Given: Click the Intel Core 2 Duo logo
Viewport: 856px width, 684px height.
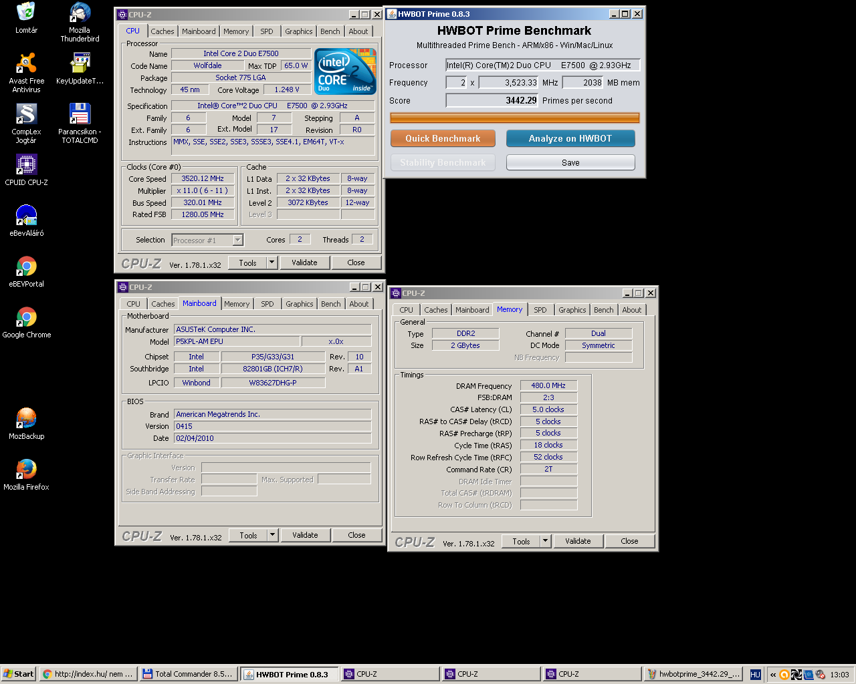Looking at the screenshot, I should coord(345,71).
